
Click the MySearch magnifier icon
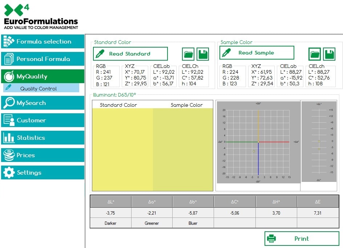point(9,103)
